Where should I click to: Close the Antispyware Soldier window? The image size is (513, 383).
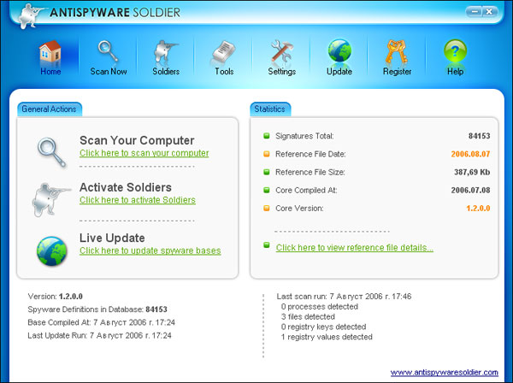(x=489, y=12)
